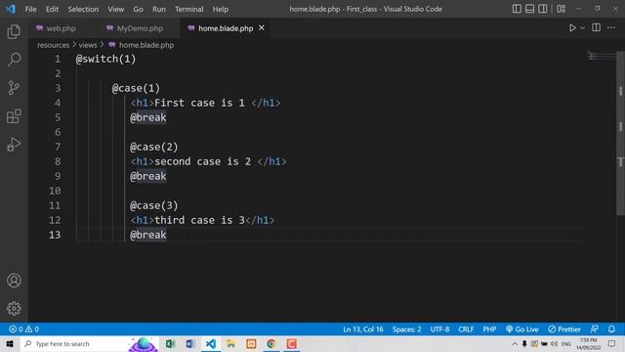Click the Prettier status item
The width and height of the screenshot is (625, 352).
point(564,330)
